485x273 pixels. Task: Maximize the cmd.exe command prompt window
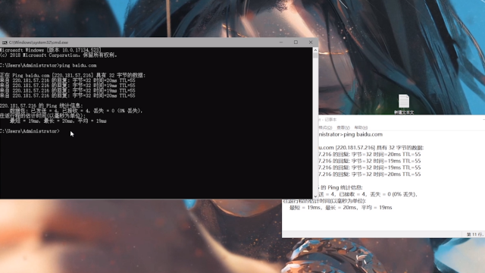click(x=296, y=42)
